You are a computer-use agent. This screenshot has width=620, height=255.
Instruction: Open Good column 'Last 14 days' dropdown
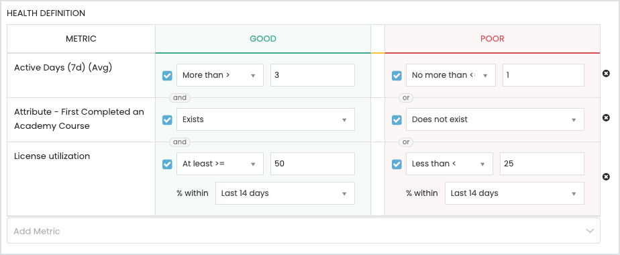pos(285,193)
